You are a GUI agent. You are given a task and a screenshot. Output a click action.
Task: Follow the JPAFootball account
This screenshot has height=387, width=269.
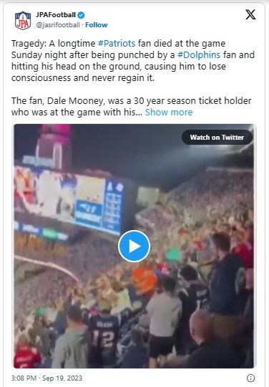tap(97, 25)
